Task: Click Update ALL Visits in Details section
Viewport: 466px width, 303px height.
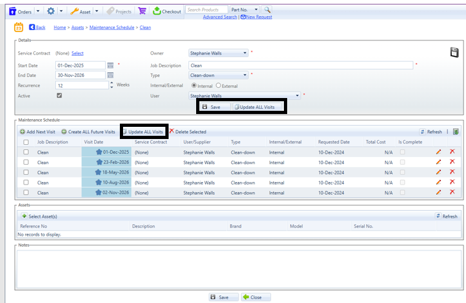Action: [256, 107]
